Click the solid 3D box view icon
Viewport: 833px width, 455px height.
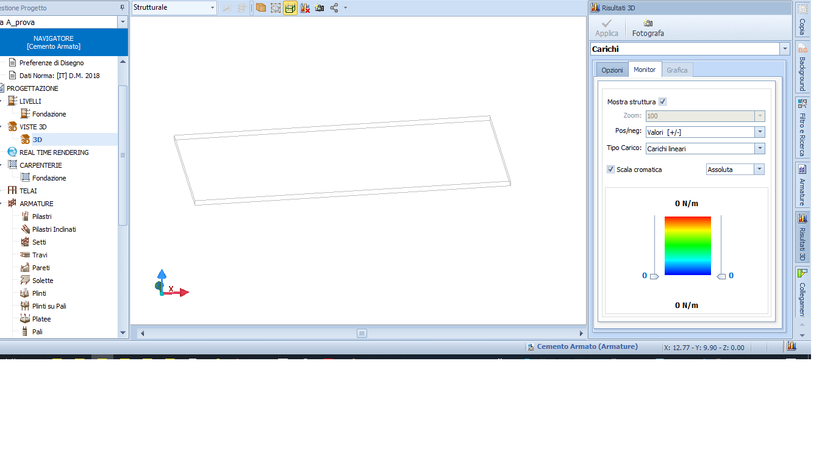[260, 8]
